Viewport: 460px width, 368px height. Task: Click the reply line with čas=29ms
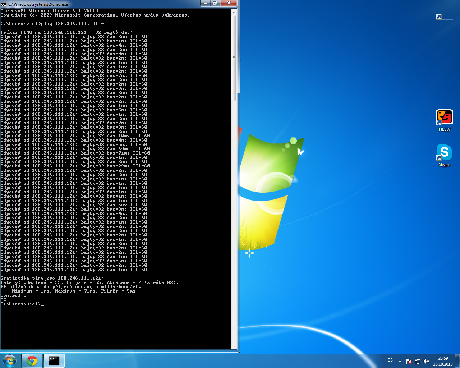pyautogui.click(x=75, y=166)
